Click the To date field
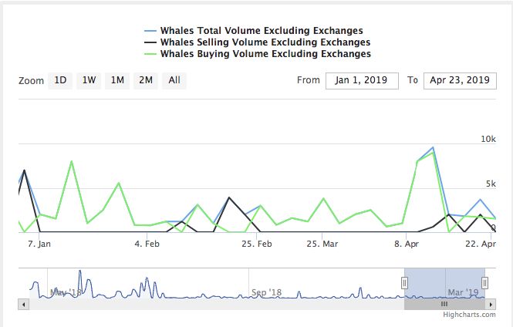Viewport: 513px width, 327px height. click(x=461, y=80)
